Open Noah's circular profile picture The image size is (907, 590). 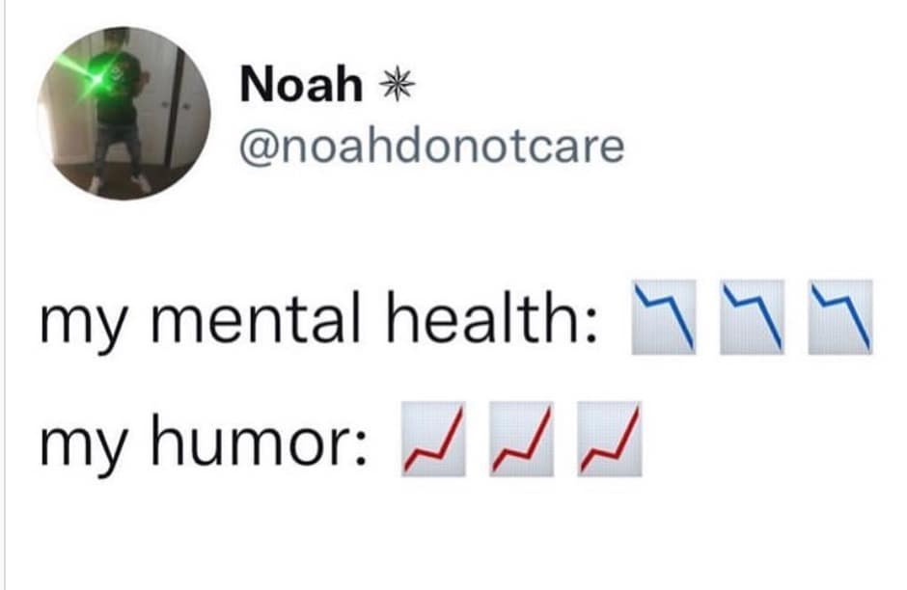click(x=124, y=113)
